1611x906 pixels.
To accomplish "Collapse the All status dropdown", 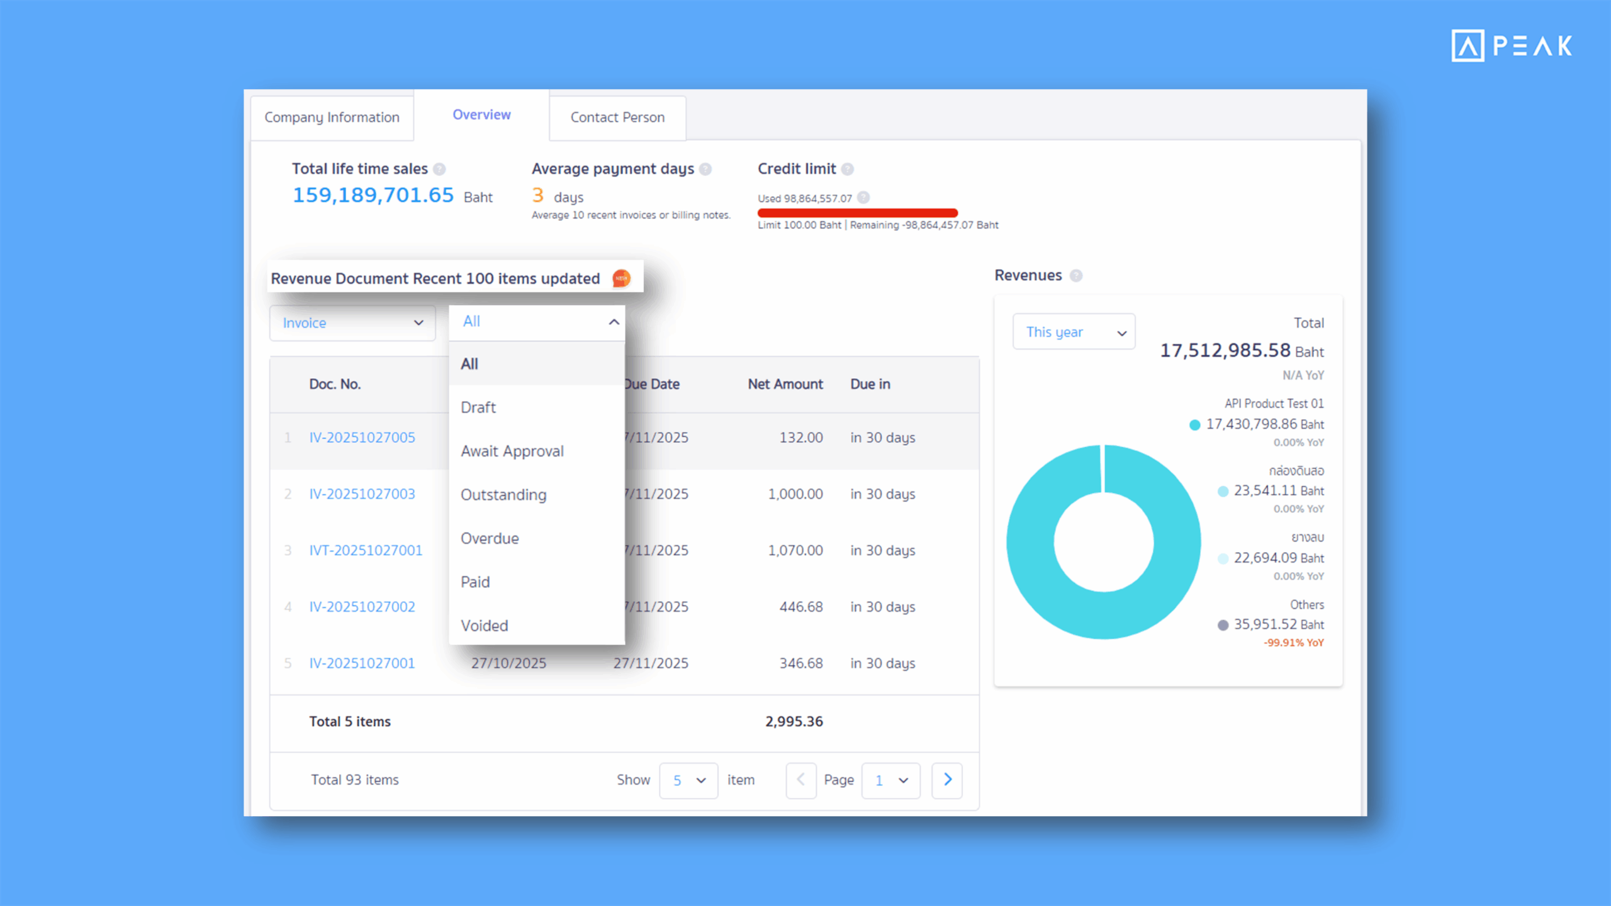I will (536, 321).
